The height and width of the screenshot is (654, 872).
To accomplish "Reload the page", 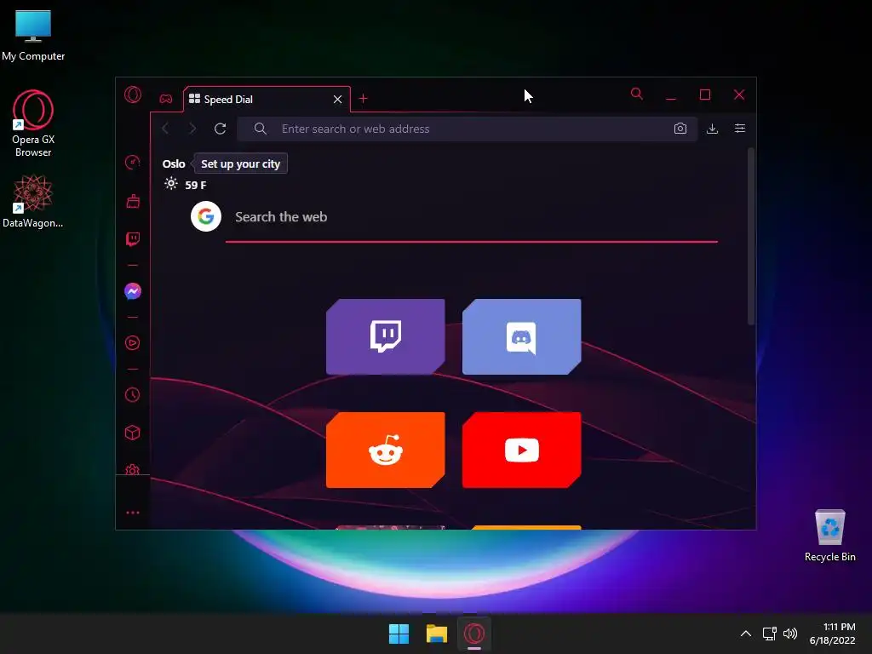I will point(221,129).
